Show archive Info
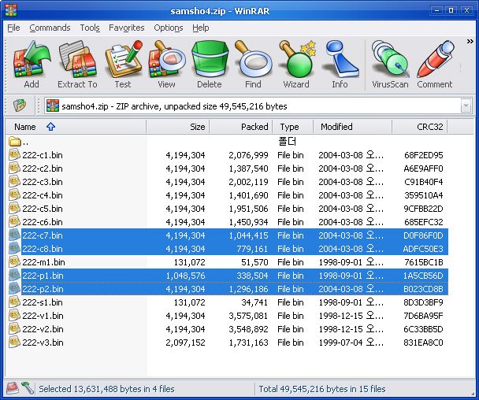The height and width of the screenshot is (400, 479). pyautogui.click(x=340, y=65)
